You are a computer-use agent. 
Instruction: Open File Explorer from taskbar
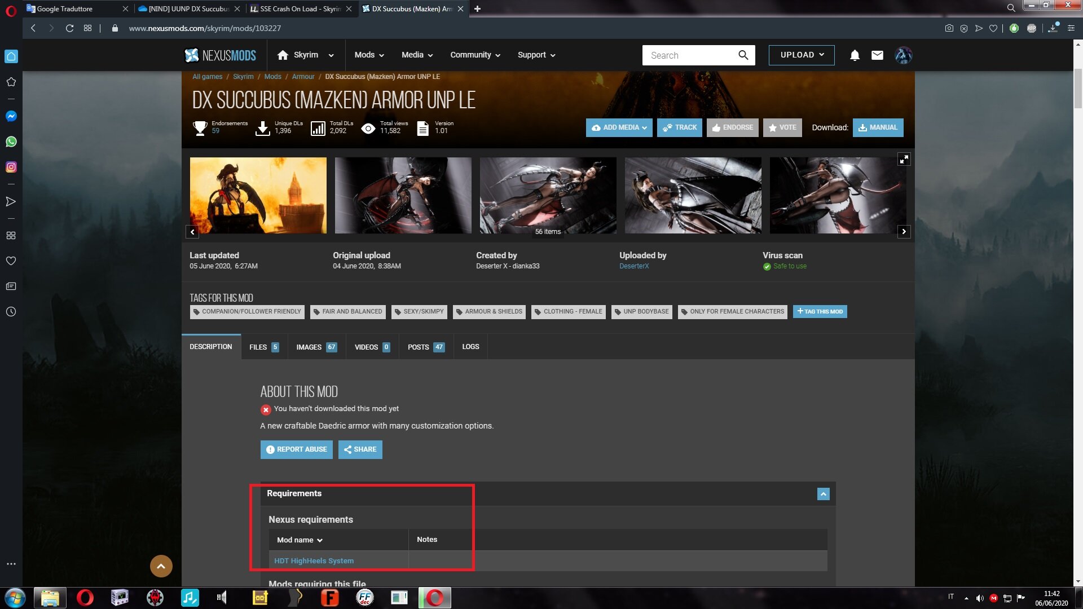click(50, 598)
